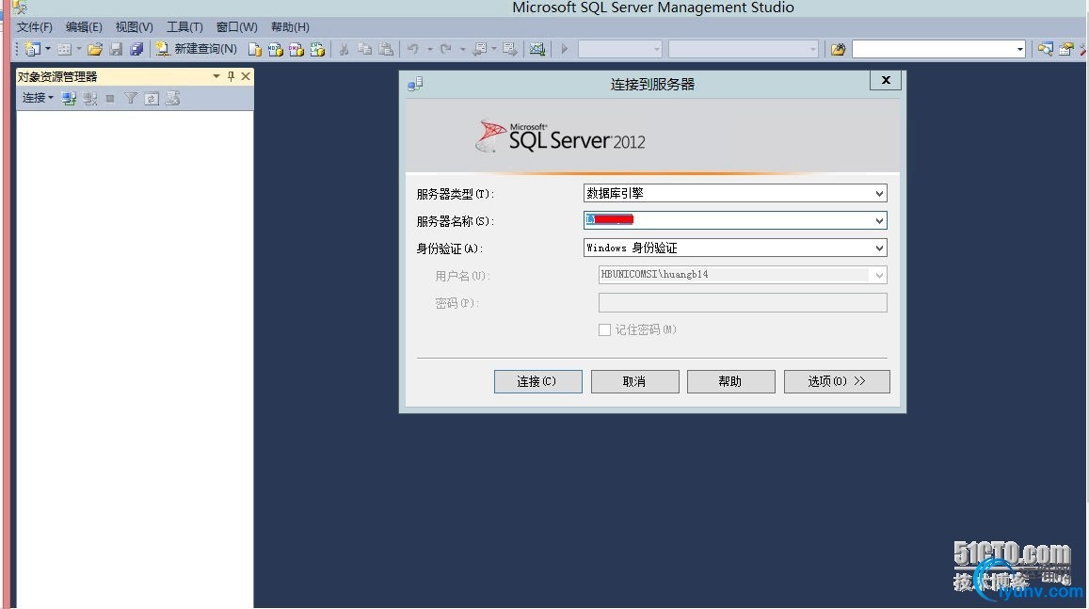
Task: Open the 服务器类型 dropdown
Action: click(735, 193)
